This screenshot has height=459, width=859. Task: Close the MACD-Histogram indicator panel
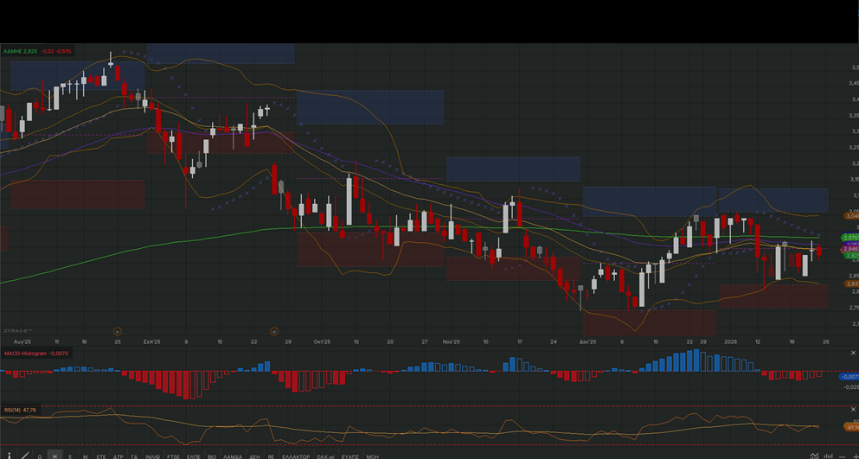[x=853, y=354]
